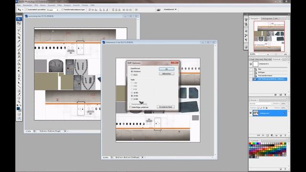Click the Navigator preview thumbnail
This screenshot has height=172, width=306.
(x=269, y=36)
